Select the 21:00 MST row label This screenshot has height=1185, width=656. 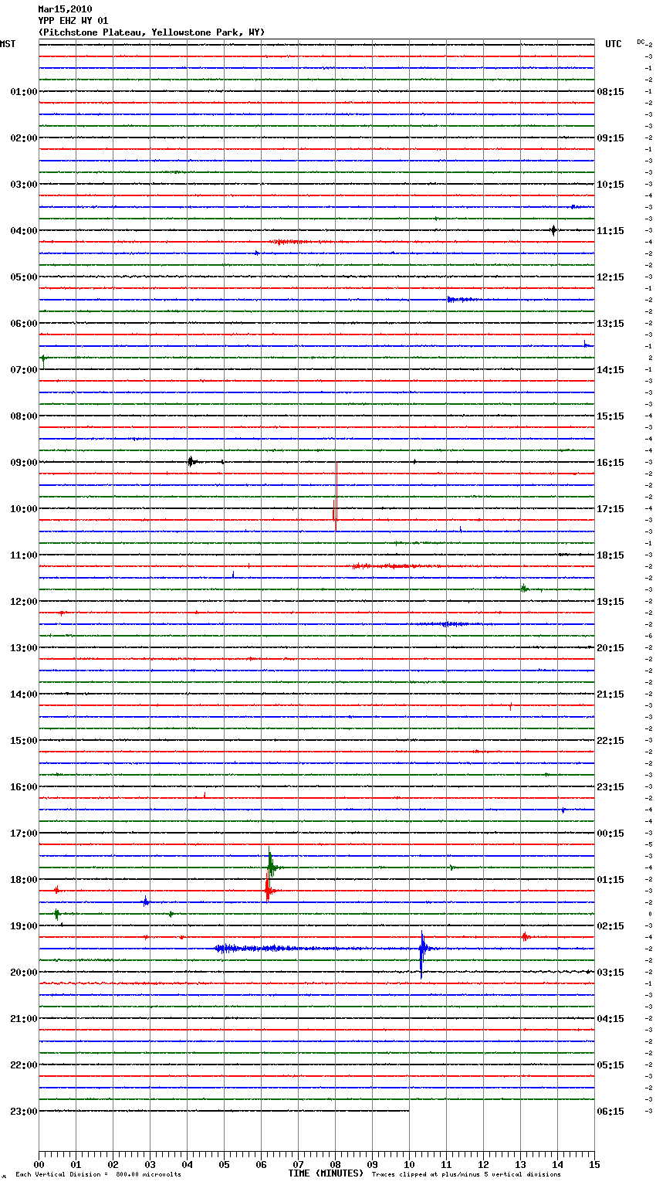[x=24, y=1019]
